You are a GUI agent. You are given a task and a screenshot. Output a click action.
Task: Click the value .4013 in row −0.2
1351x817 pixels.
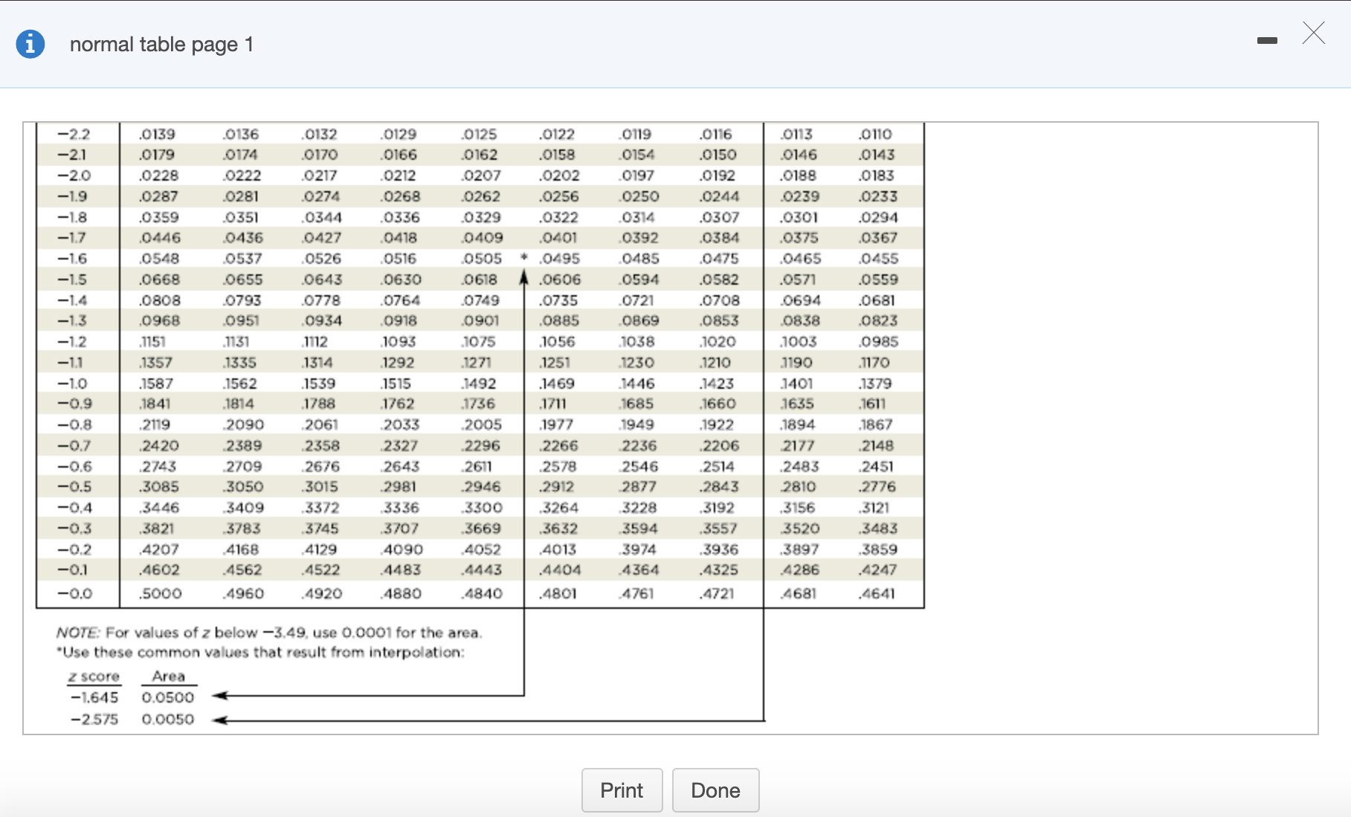[x=558, y=549]
